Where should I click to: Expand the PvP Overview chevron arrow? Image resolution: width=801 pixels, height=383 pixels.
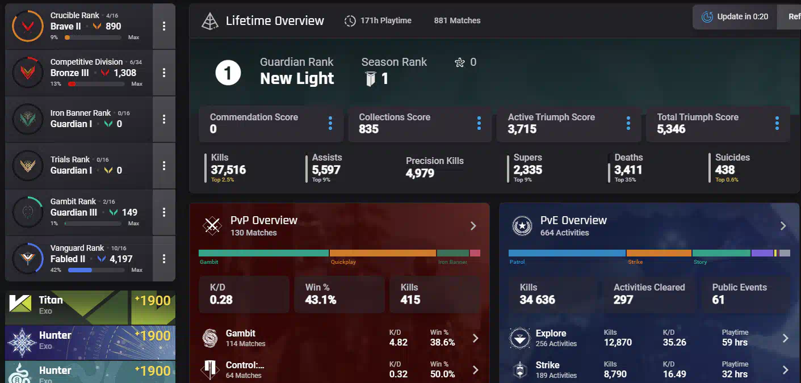coord(473,226)
